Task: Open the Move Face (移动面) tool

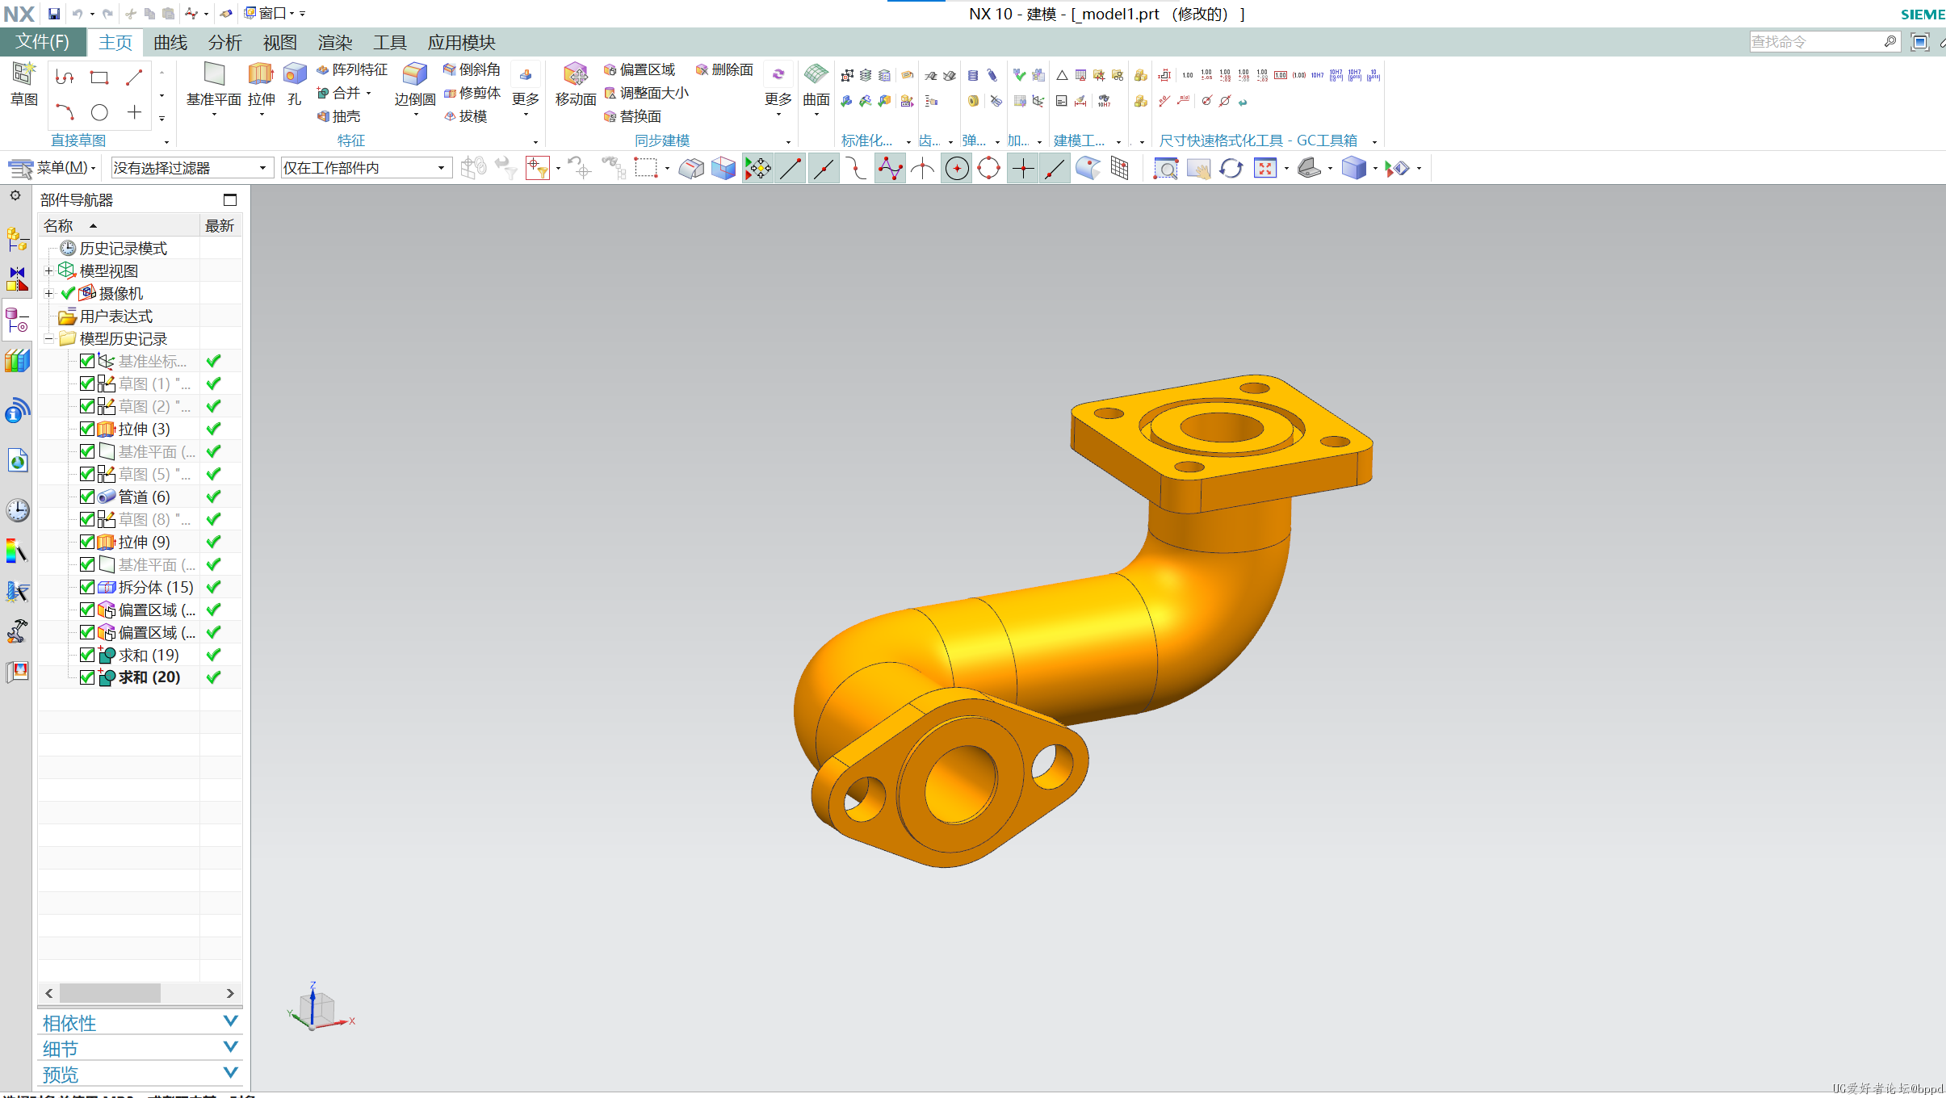Action: click(576, 84)
